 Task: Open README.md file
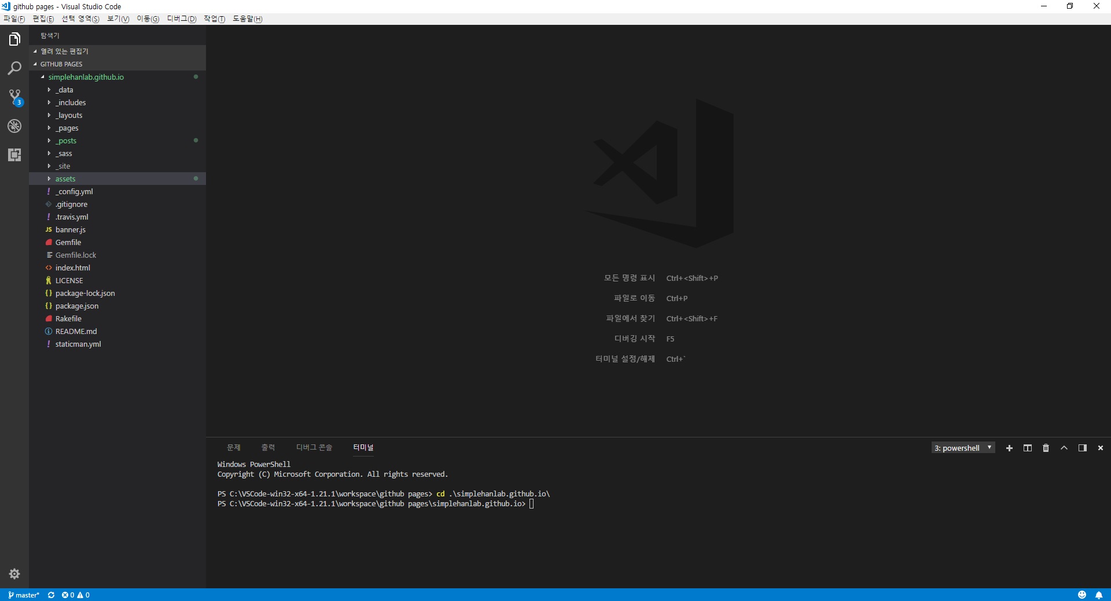[117, 331]
